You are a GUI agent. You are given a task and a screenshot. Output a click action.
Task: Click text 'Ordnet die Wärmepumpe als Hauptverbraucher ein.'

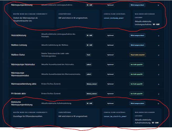[x=26, y=19]
